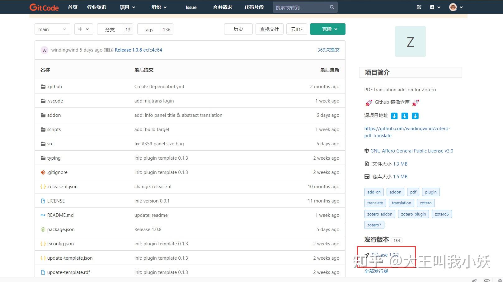
Task: Click the .release-it.json braces icon
Action: (43, 187)
